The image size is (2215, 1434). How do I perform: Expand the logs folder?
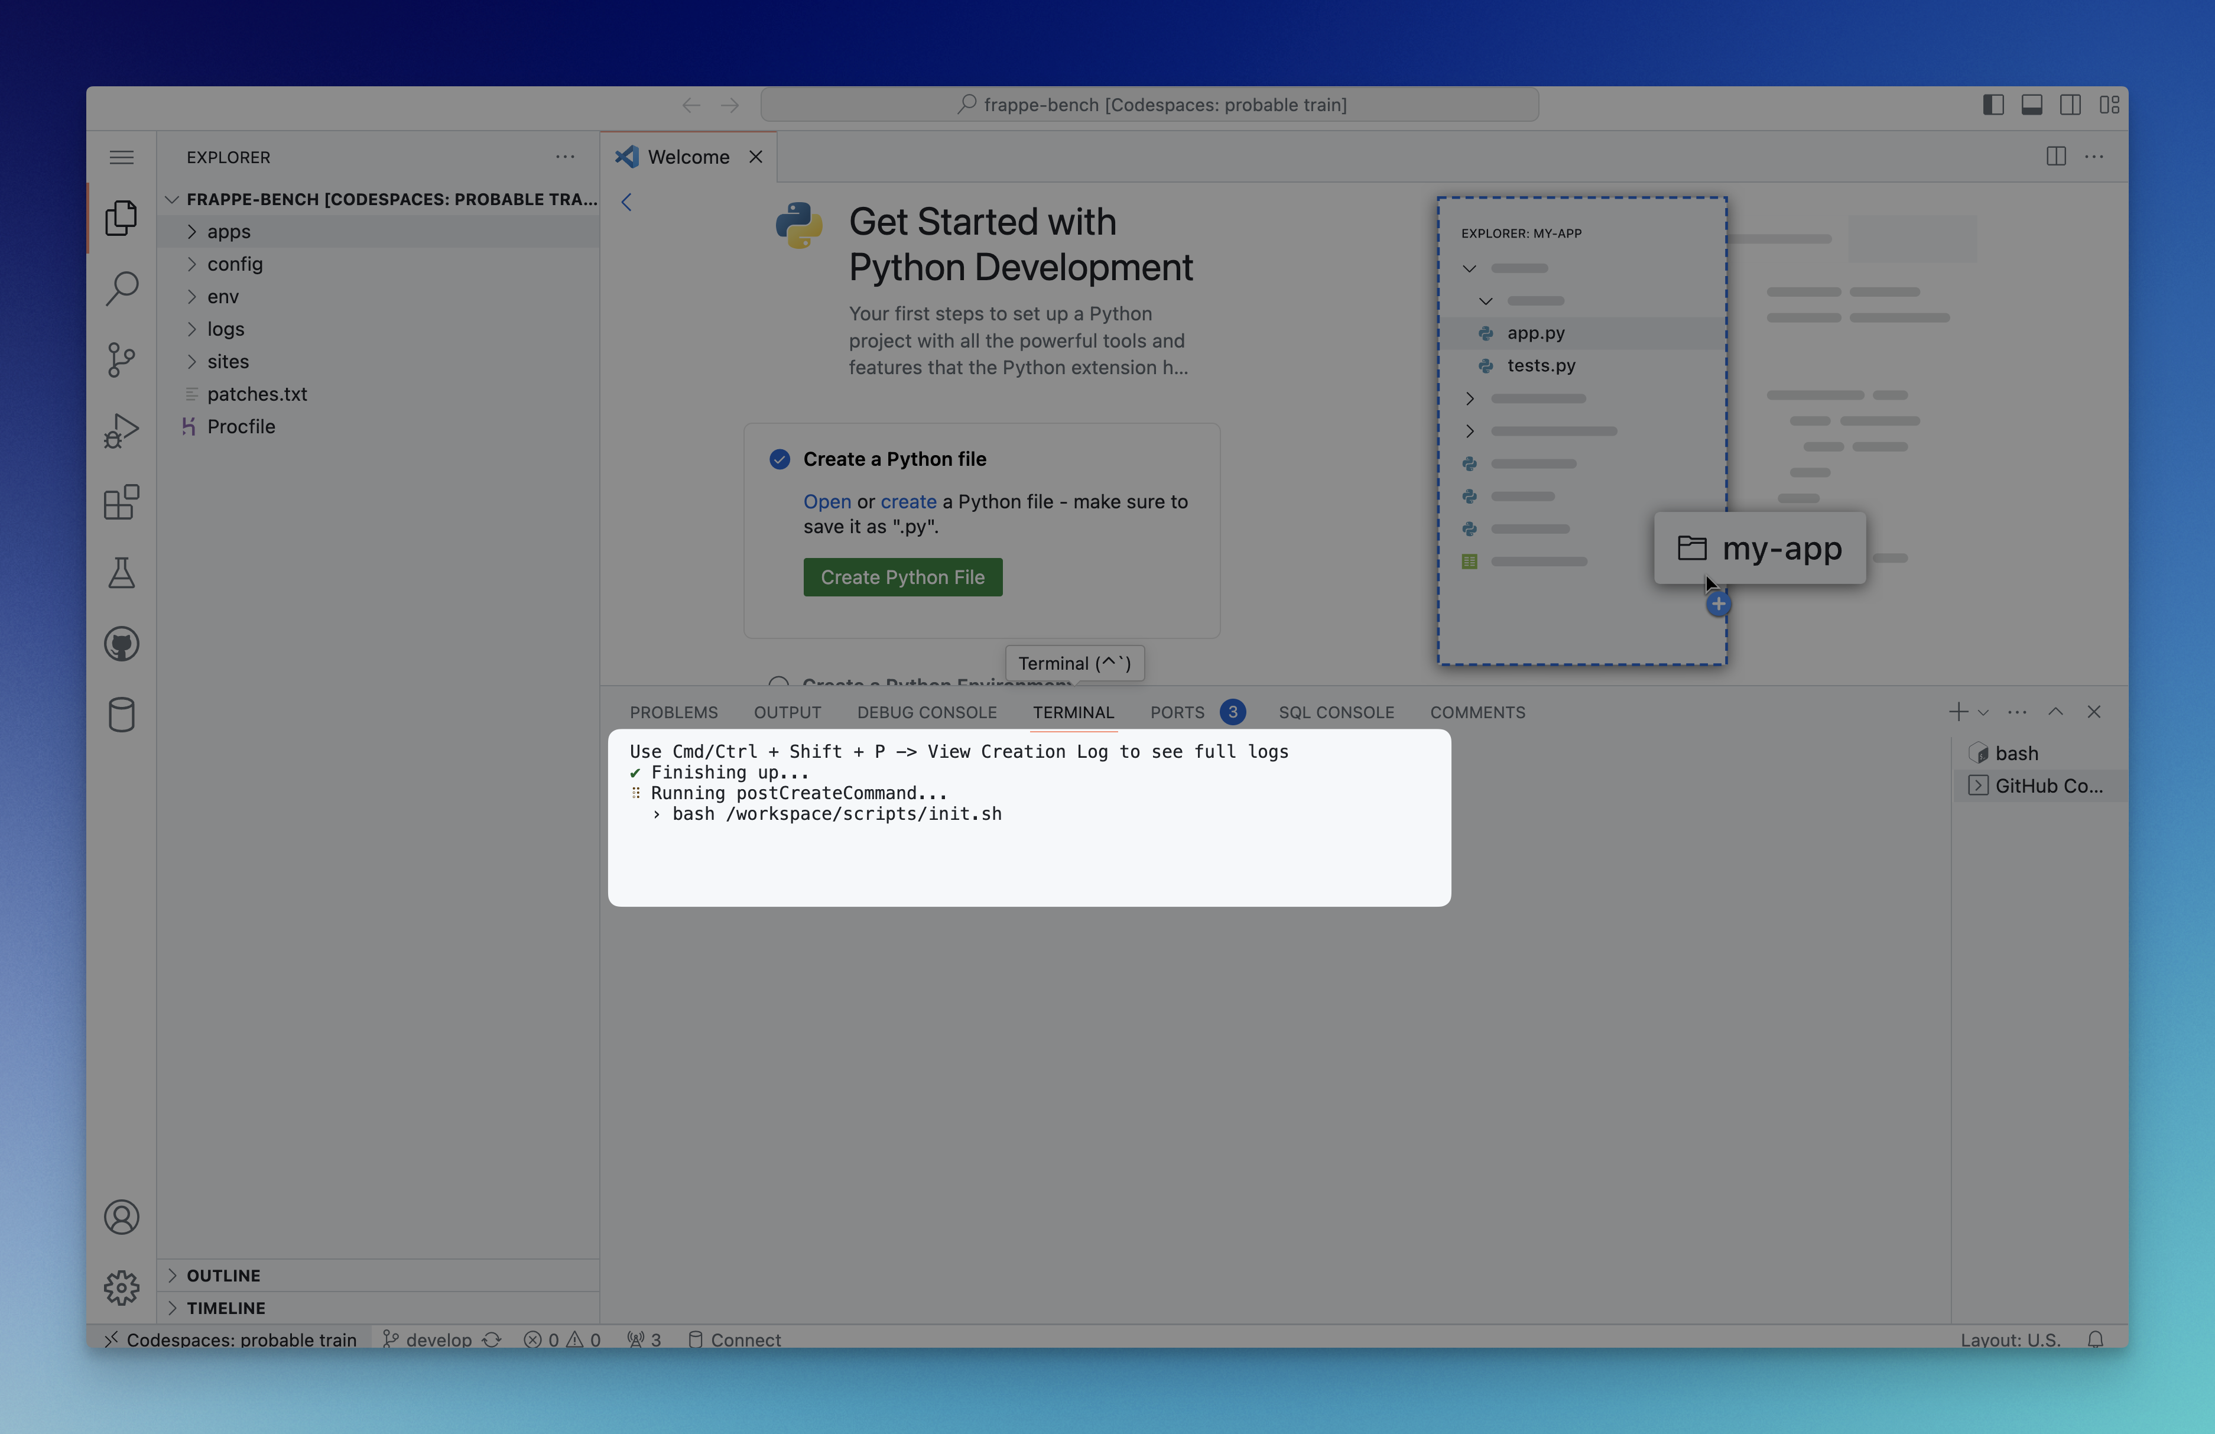point(378,329)
